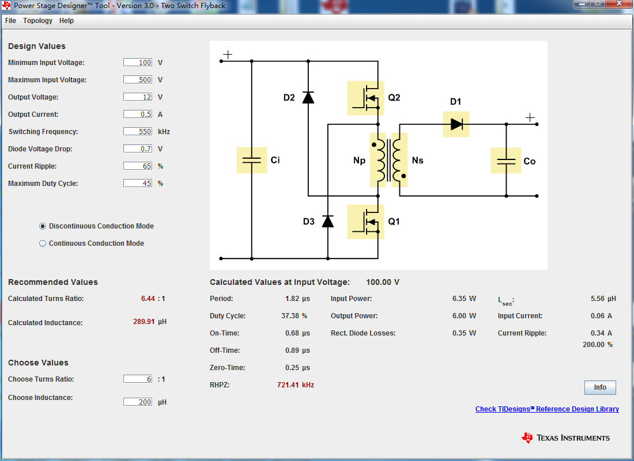Viewport: 634px width, 461px height.
Task: Click the Q1 MOSFET component in the schematic
Action: click(x=365, y=222)
